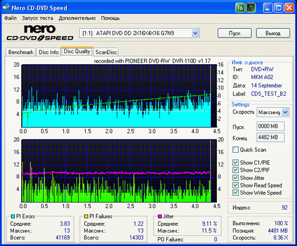Click the PO Failures value 0
The image size is (297, 246).
(x=215, y=240)
